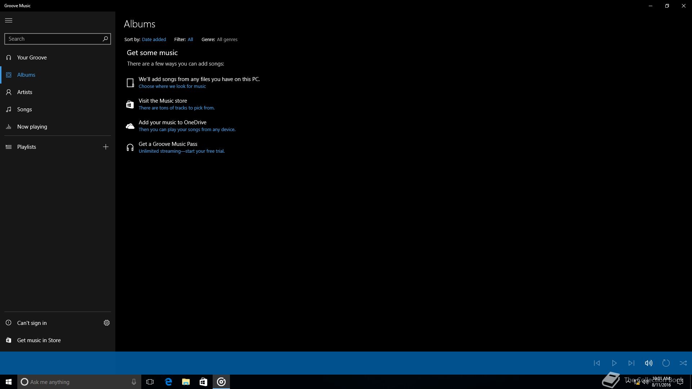The height and width of the screenshot is (389, 692).
Task: Click Get a Groove Music Pass heading
Action: (x=168, y=144)
